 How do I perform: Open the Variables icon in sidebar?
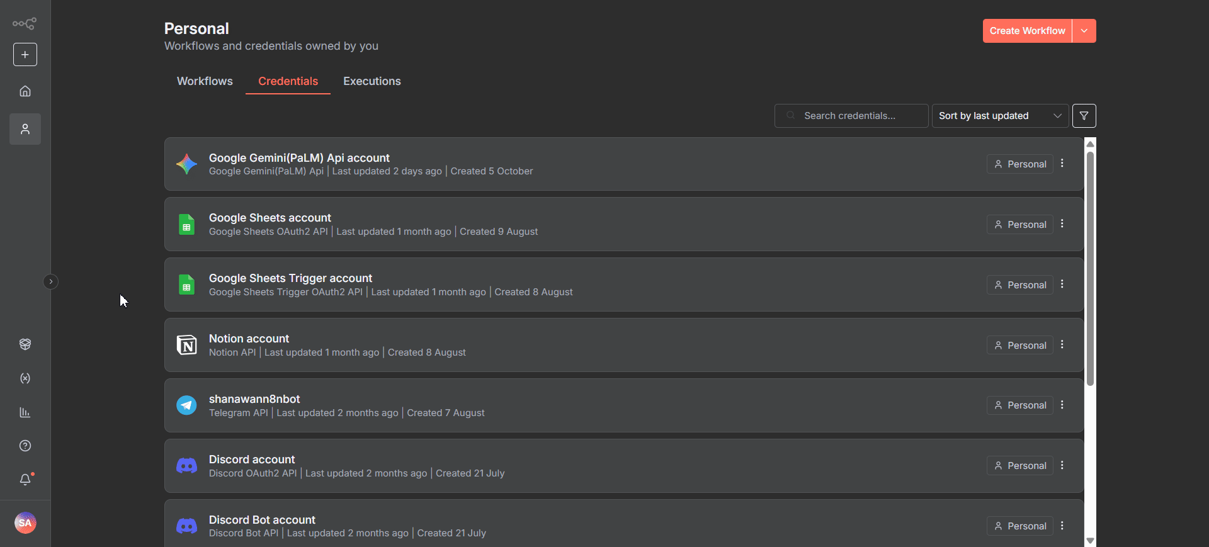pos(25,378)
